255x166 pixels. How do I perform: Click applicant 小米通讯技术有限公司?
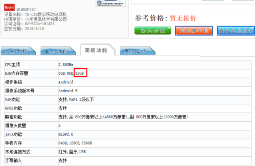point(46,19)
